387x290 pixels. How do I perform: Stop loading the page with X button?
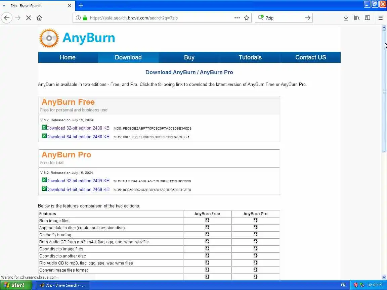click(28, 18)
